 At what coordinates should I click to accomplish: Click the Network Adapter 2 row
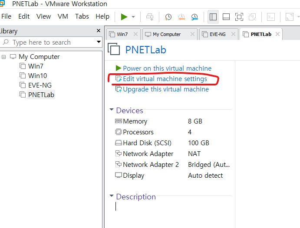click(x=173, y=165)
